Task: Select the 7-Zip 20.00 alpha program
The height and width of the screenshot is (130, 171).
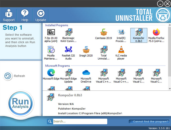Action: (x=51, y=35)
